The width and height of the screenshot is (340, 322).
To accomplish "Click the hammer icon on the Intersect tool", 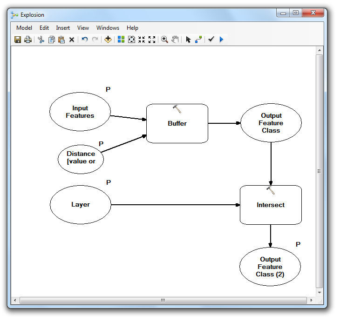I will pyautogui.click(x=271, y=191).
